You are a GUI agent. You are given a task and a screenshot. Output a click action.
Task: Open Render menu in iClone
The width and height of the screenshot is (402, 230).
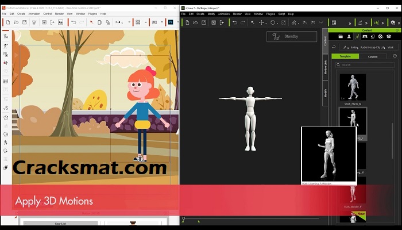[237, 14]
